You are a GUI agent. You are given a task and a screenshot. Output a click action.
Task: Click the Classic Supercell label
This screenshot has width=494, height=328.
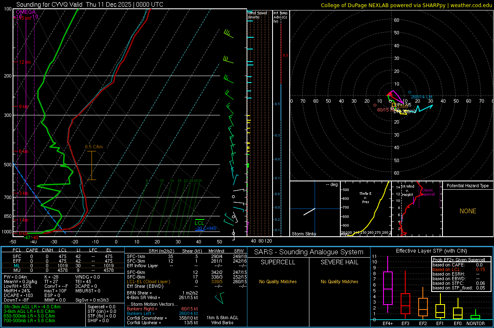[428, 192]
